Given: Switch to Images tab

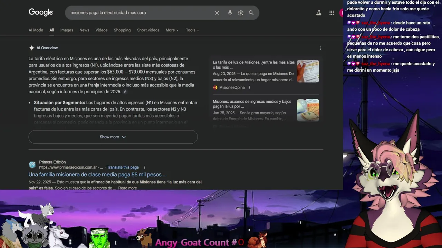Looking at the screenshot, I should 67,30.
